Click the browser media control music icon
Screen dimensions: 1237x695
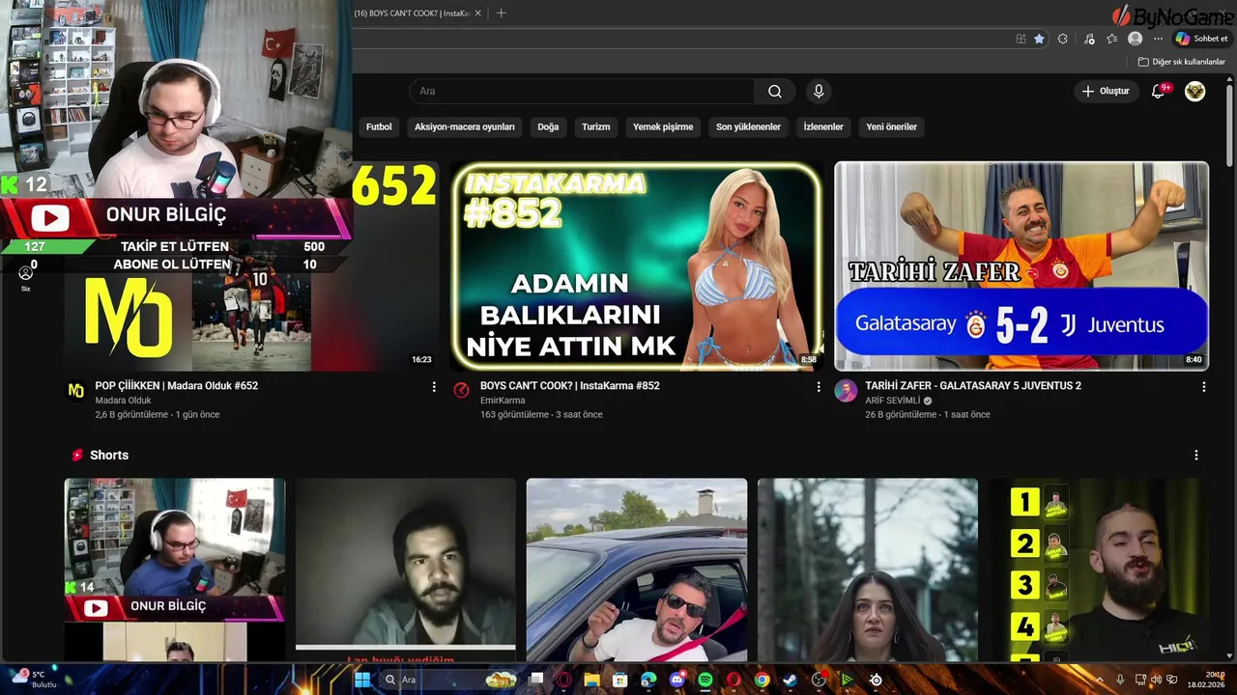(x=1089, y=39)
